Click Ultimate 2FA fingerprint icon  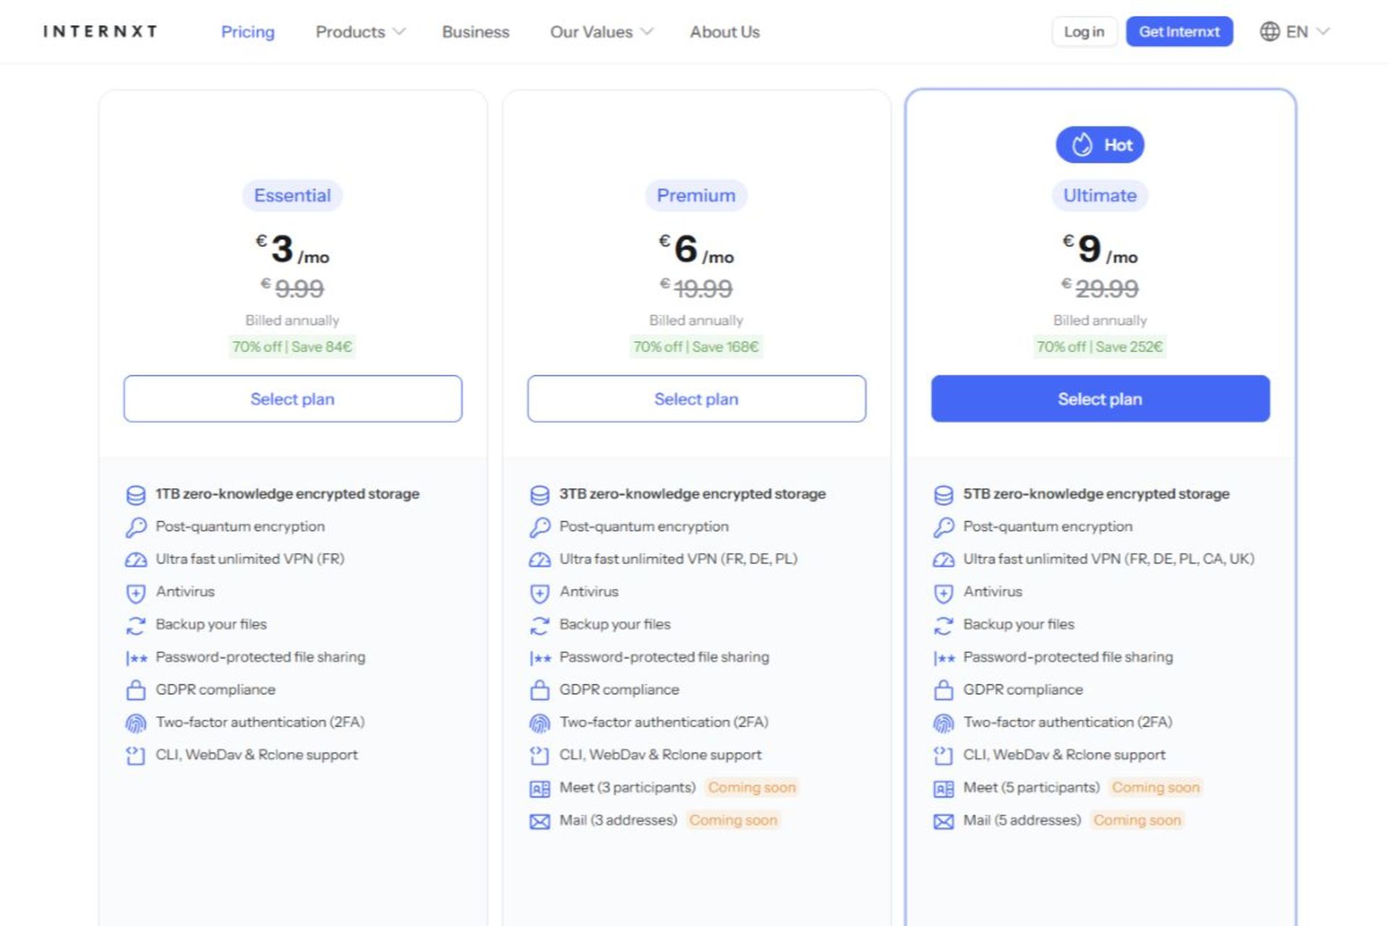pyautogui.click(x=943, y=723)
